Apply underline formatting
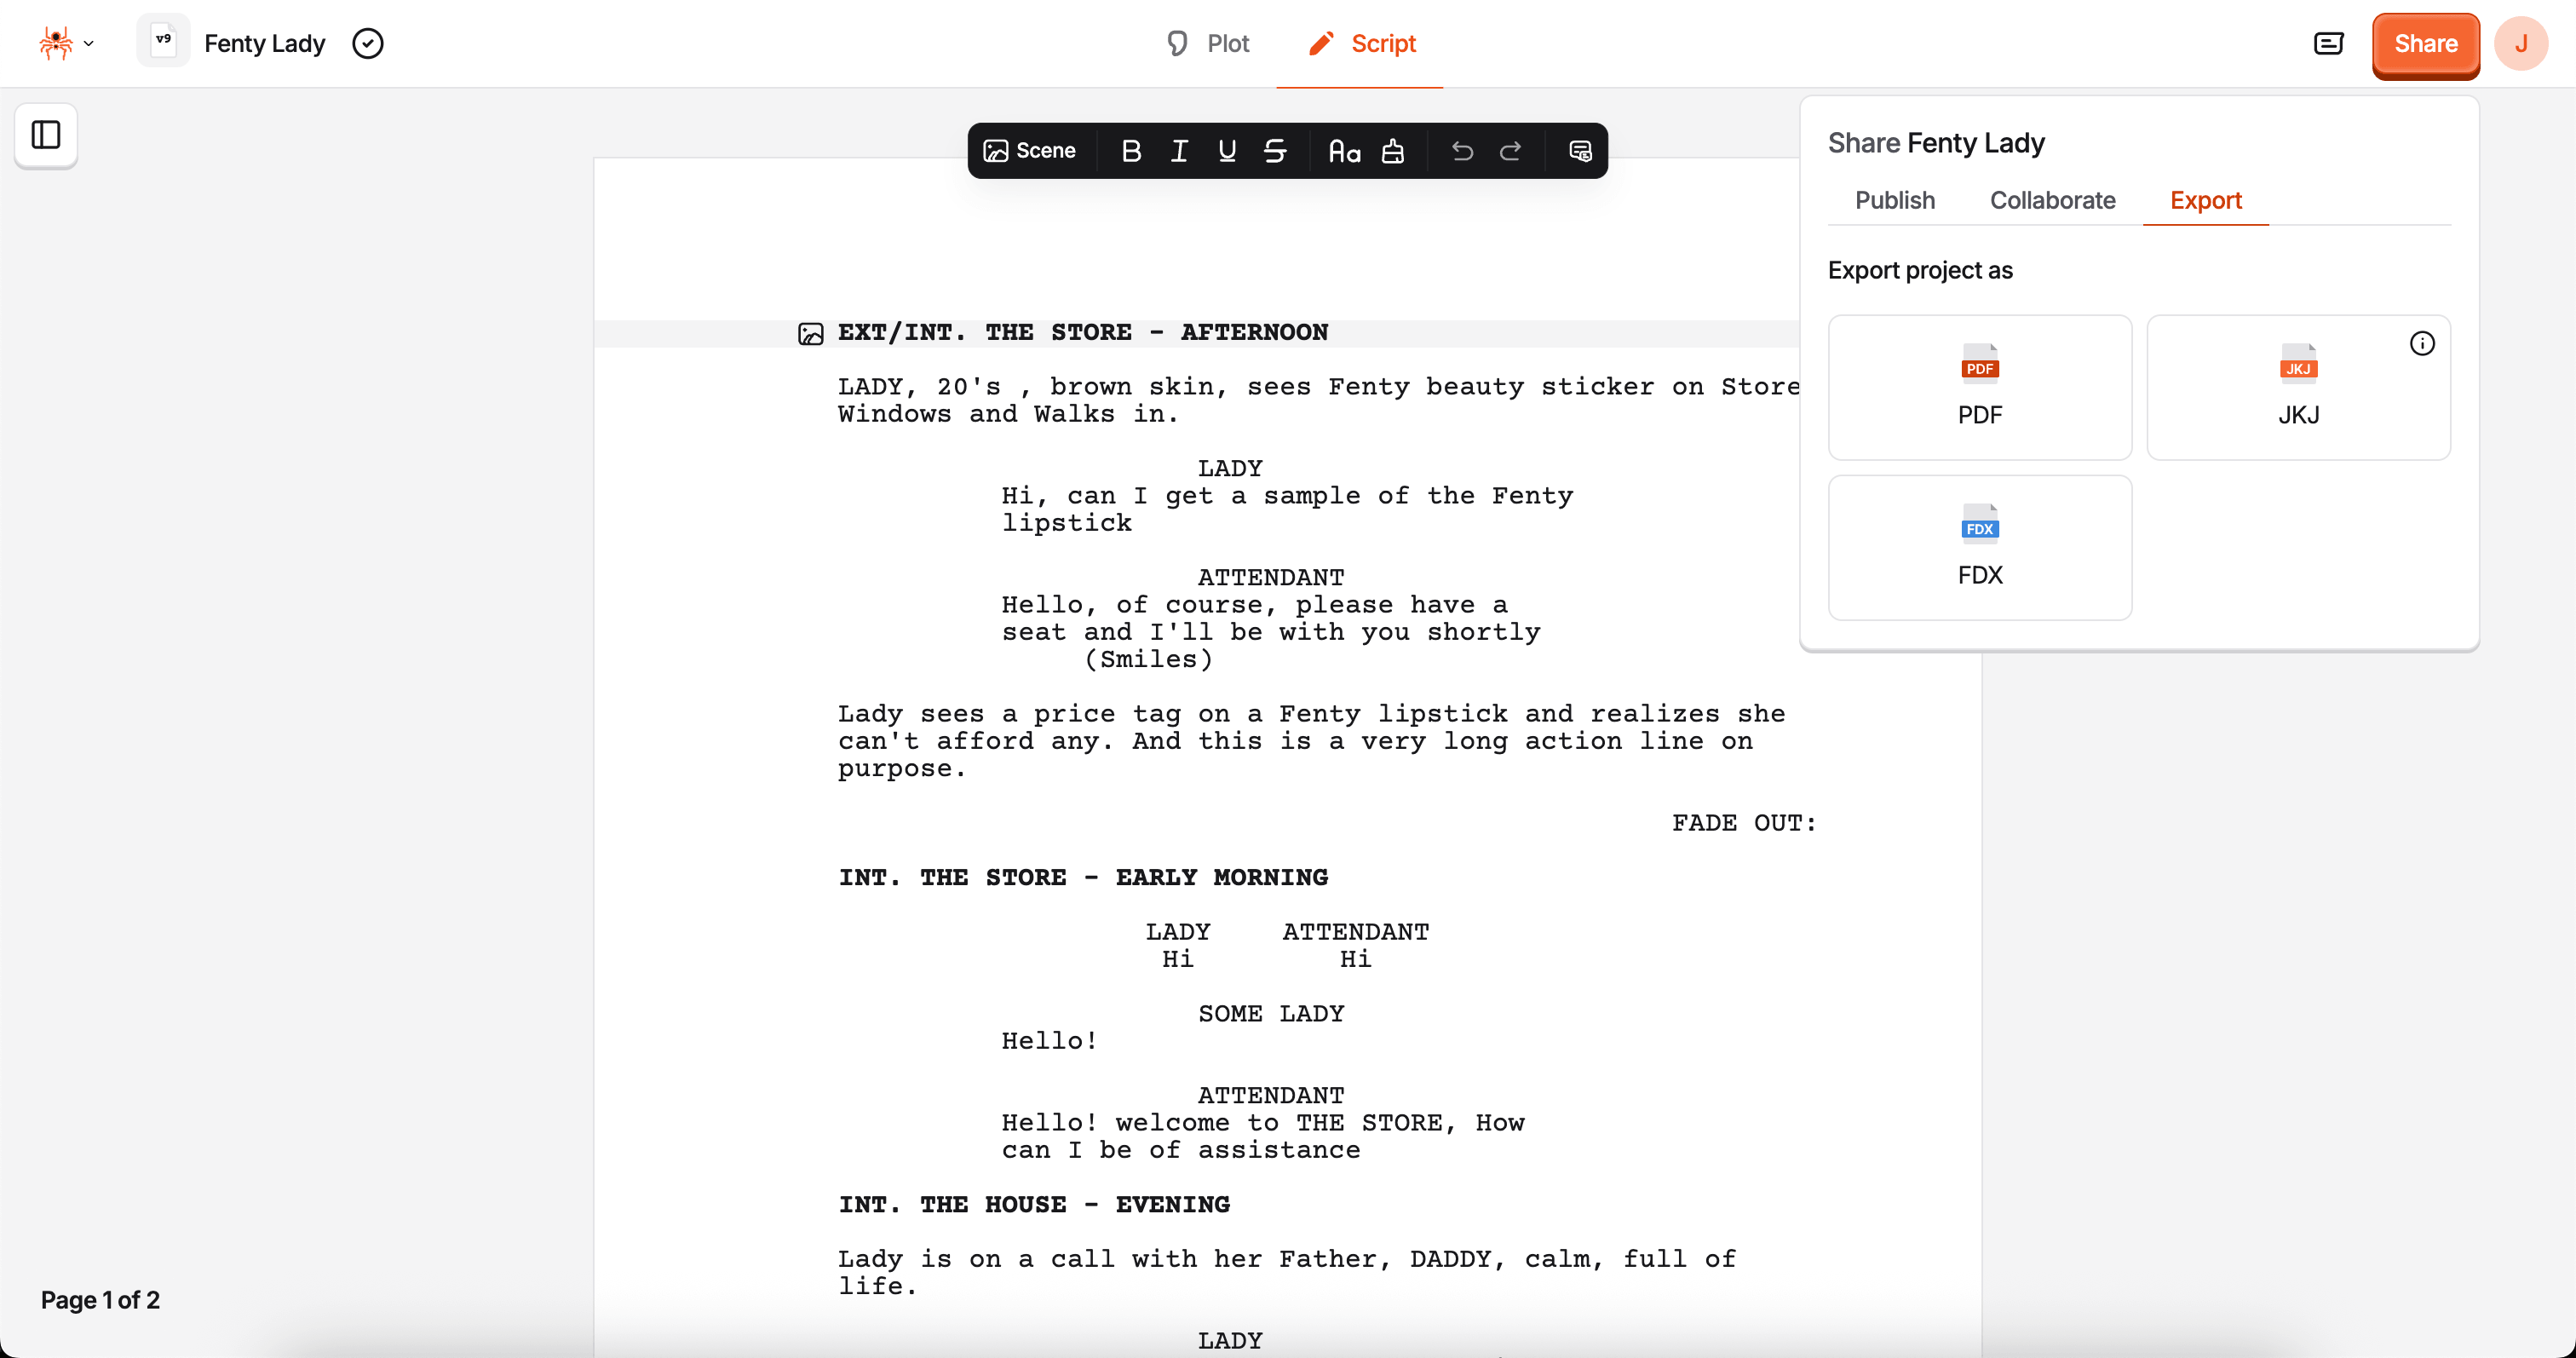 pyautogui.click(x=1226, y=151)
